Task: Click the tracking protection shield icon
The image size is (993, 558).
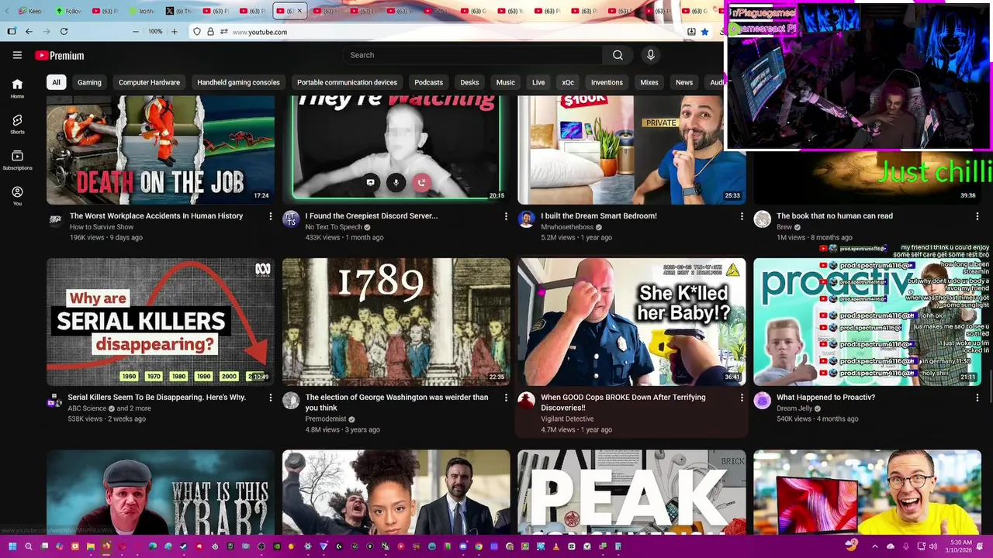Action: (196, 32)
